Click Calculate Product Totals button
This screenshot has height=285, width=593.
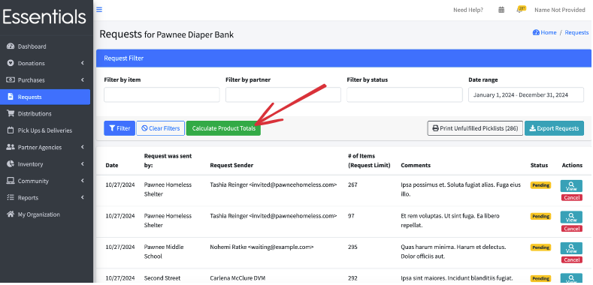pos(223,128)
